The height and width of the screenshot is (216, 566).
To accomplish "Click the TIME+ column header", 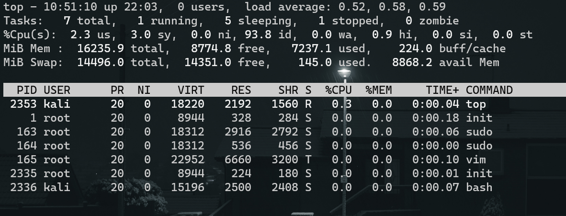I will tap(442, 90).
